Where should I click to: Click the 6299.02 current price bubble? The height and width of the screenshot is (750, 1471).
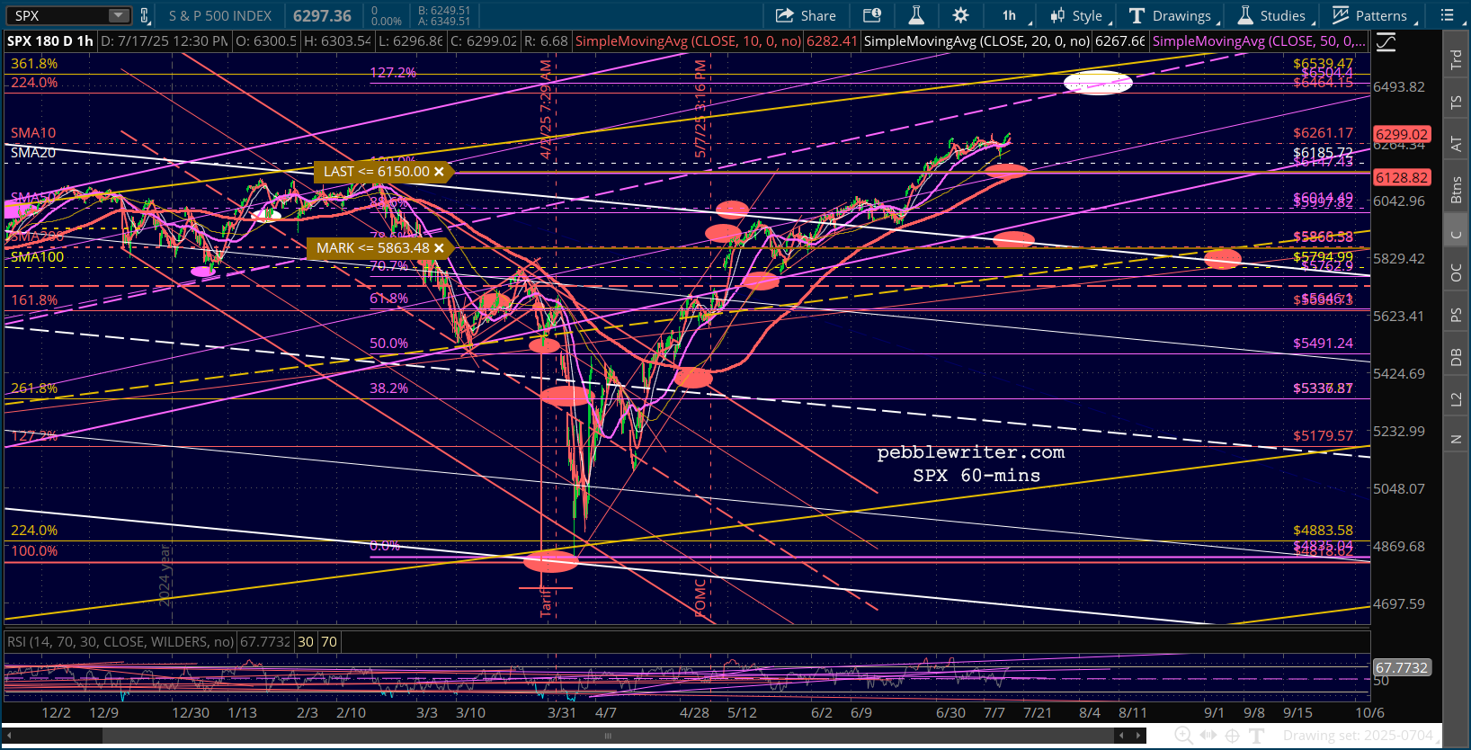(x=1402, y=134)
